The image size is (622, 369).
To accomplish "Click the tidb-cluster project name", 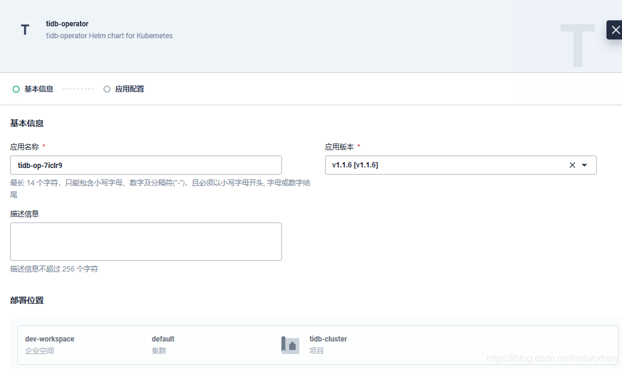I will coord(328,339).
